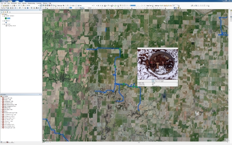Pin the Table Of Contents panel
The width and height of the screenshot is (232, 145).
(40, 10)
